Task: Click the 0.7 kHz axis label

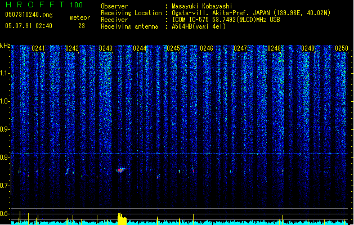Action: (x=5, y=186)
